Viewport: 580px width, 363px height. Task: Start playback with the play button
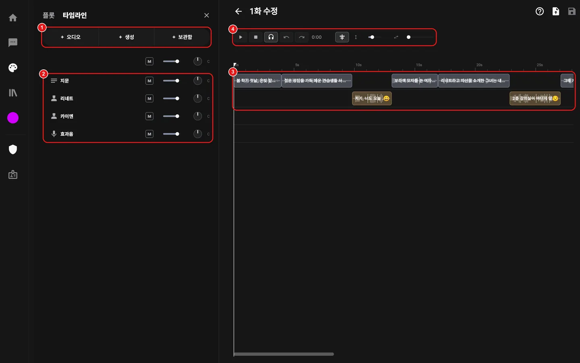click(x=240, y=37)
